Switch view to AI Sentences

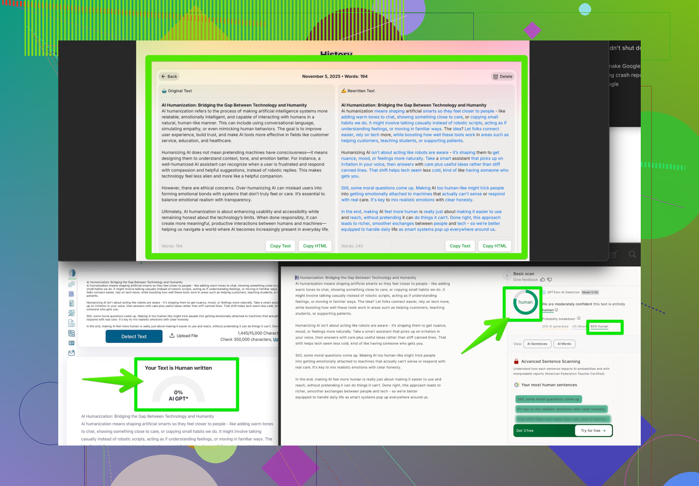tap(537, 344)
